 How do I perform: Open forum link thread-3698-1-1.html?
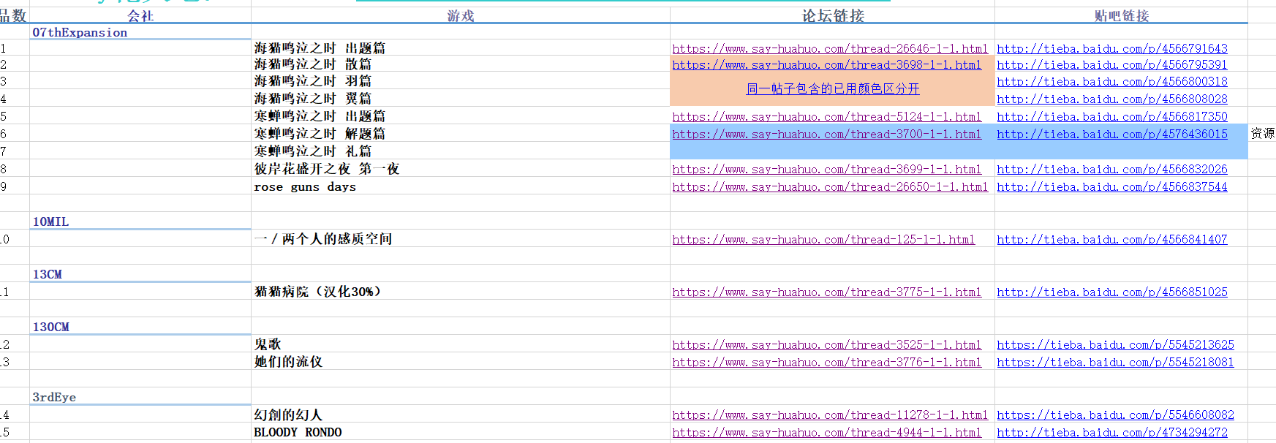click(x=827, y=65)
